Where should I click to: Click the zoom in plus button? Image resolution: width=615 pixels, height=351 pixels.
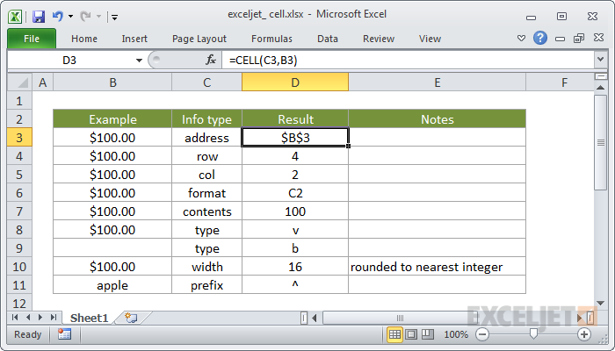(x=584, y=334)
